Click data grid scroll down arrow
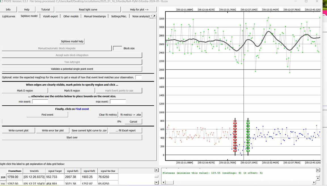 pyautogui.click(x=156, y=183)
